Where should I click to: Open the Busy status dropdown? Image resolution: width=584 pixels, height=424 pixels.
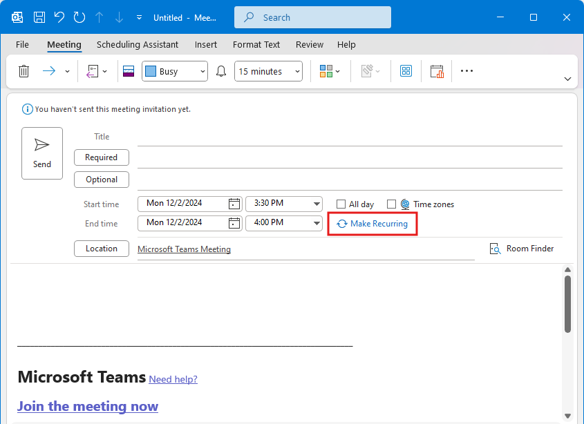(174, 70)
